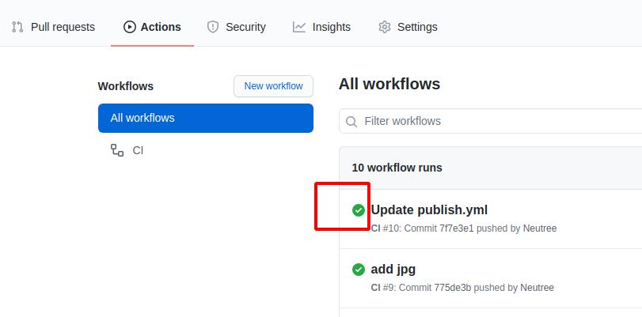Click Neutree under add jpg run
This screenshot has width=642, height=317.
537,288
